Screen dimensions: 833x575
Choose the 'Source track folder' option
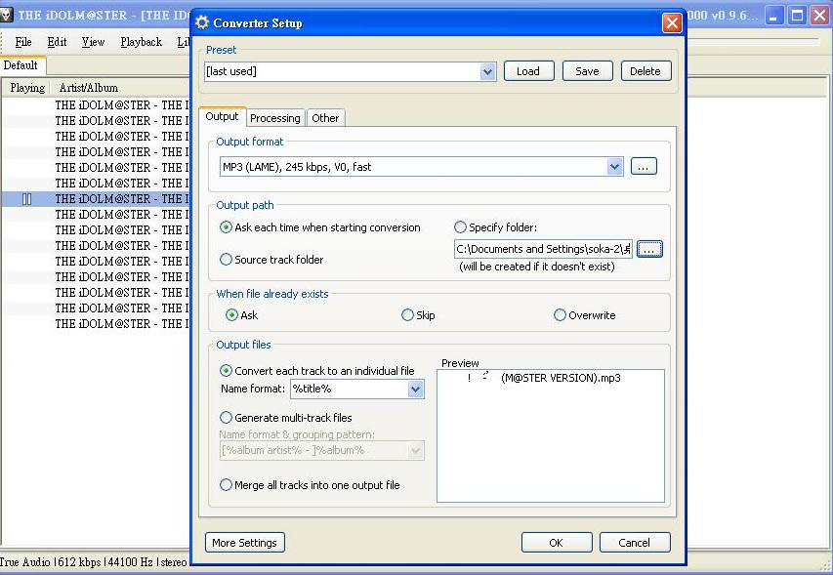(227, 260)
